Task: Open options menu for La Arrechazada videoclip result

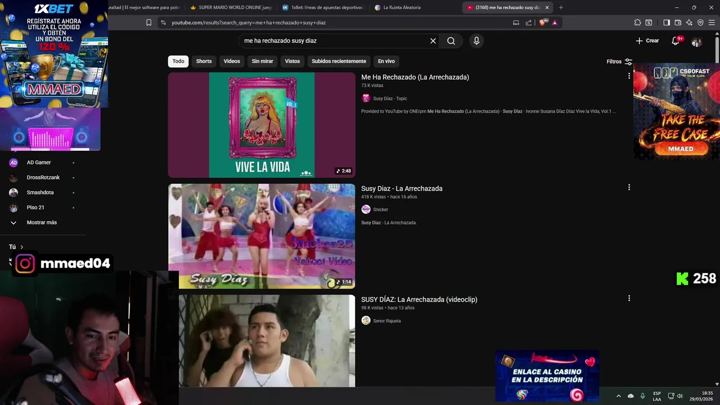Action: (x=629, y=298)
